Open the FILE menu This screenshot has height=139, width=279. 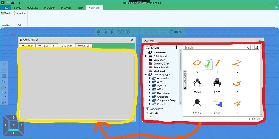point(5,8)
